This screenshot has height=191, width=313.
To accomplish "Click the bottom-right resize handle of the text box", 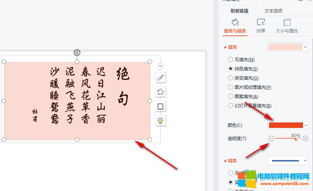I will [150, 140].
